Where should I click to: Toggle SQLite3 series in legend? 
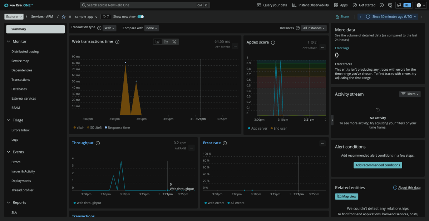pyautogui.click(x=94, y=127)
